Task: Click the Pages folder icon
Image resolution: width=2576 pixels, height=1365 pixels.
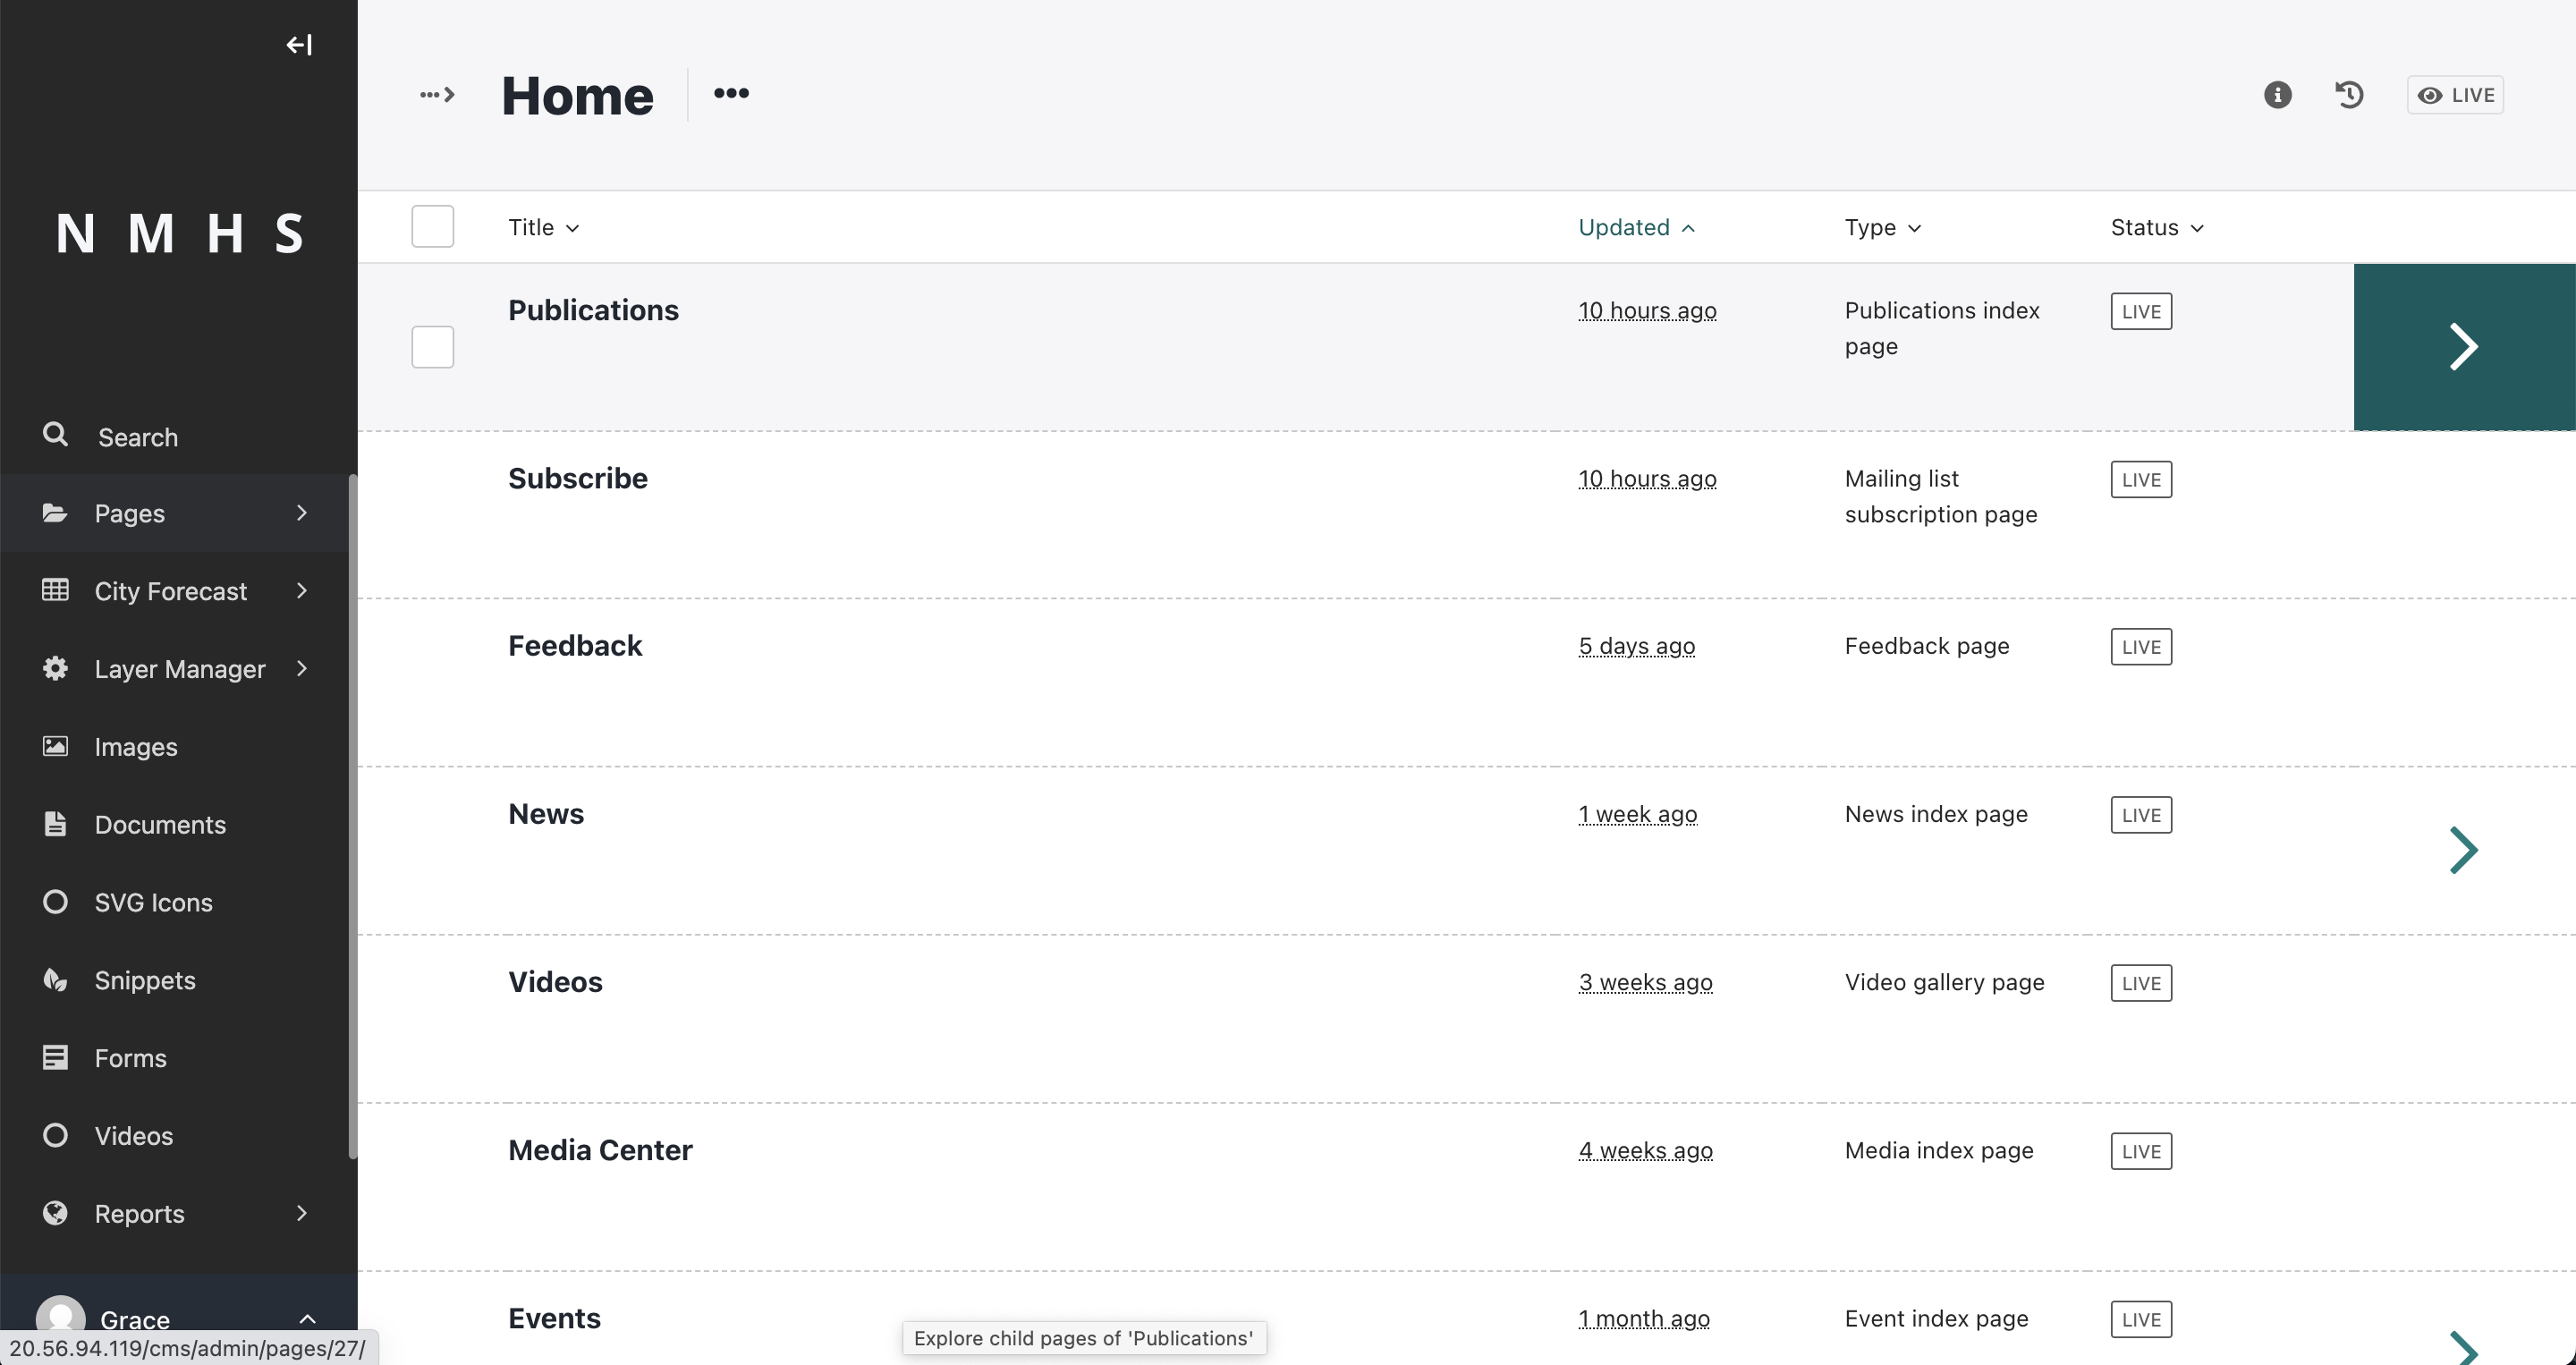Action: coord(55,513)
